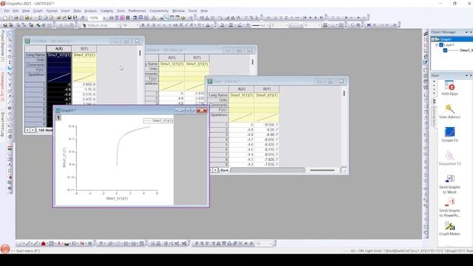Select column A(X) header in Dark workbook
The width and height of the screenshot is (473, 266).
(242, 89)
